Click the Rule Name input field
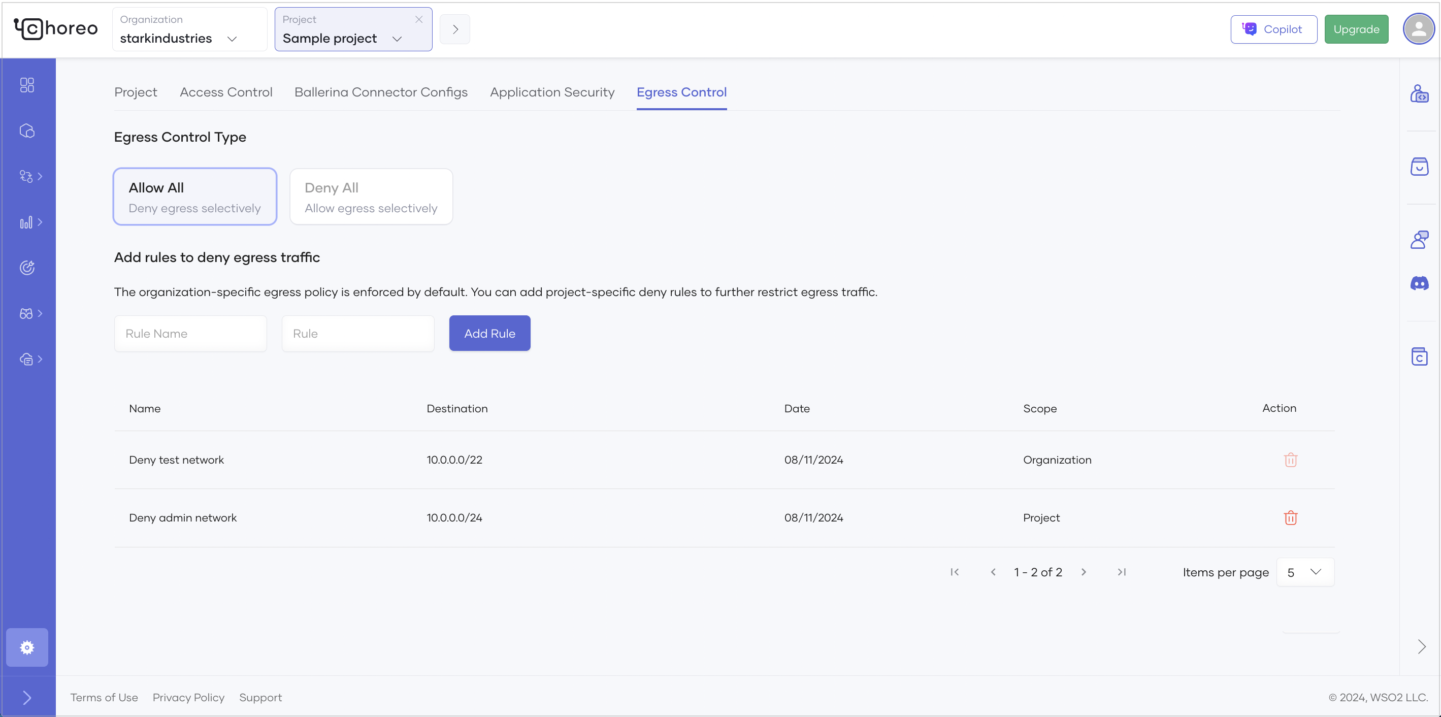Image resolution: width=1441 pixels, height=717 pixels. 190,334
